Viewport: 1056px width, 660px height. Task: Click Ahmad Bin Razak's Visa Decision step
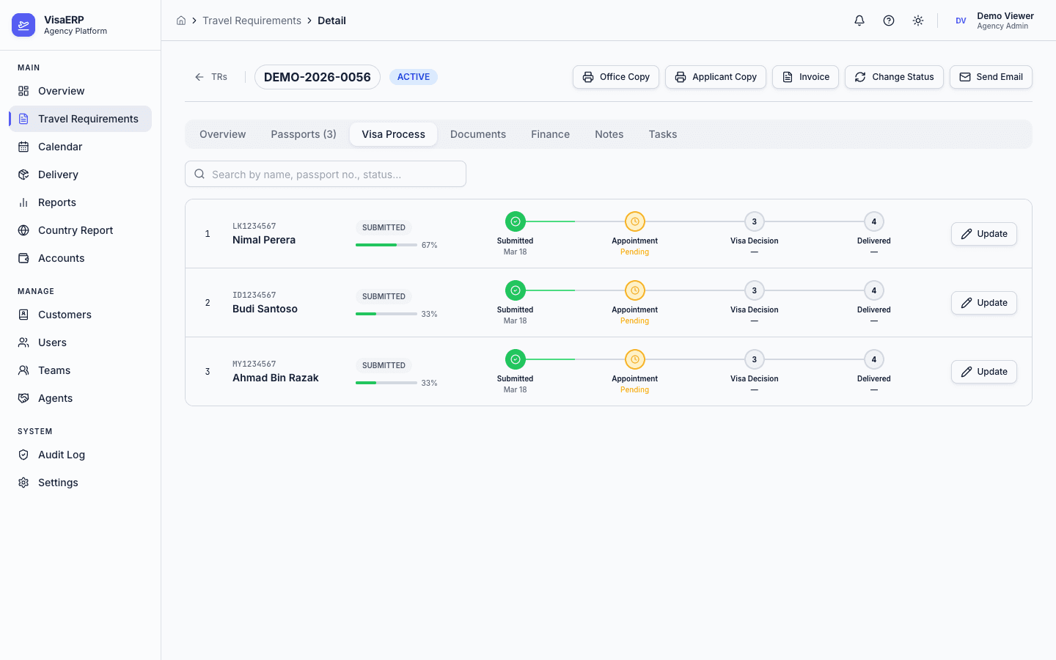tap(755, 359)
